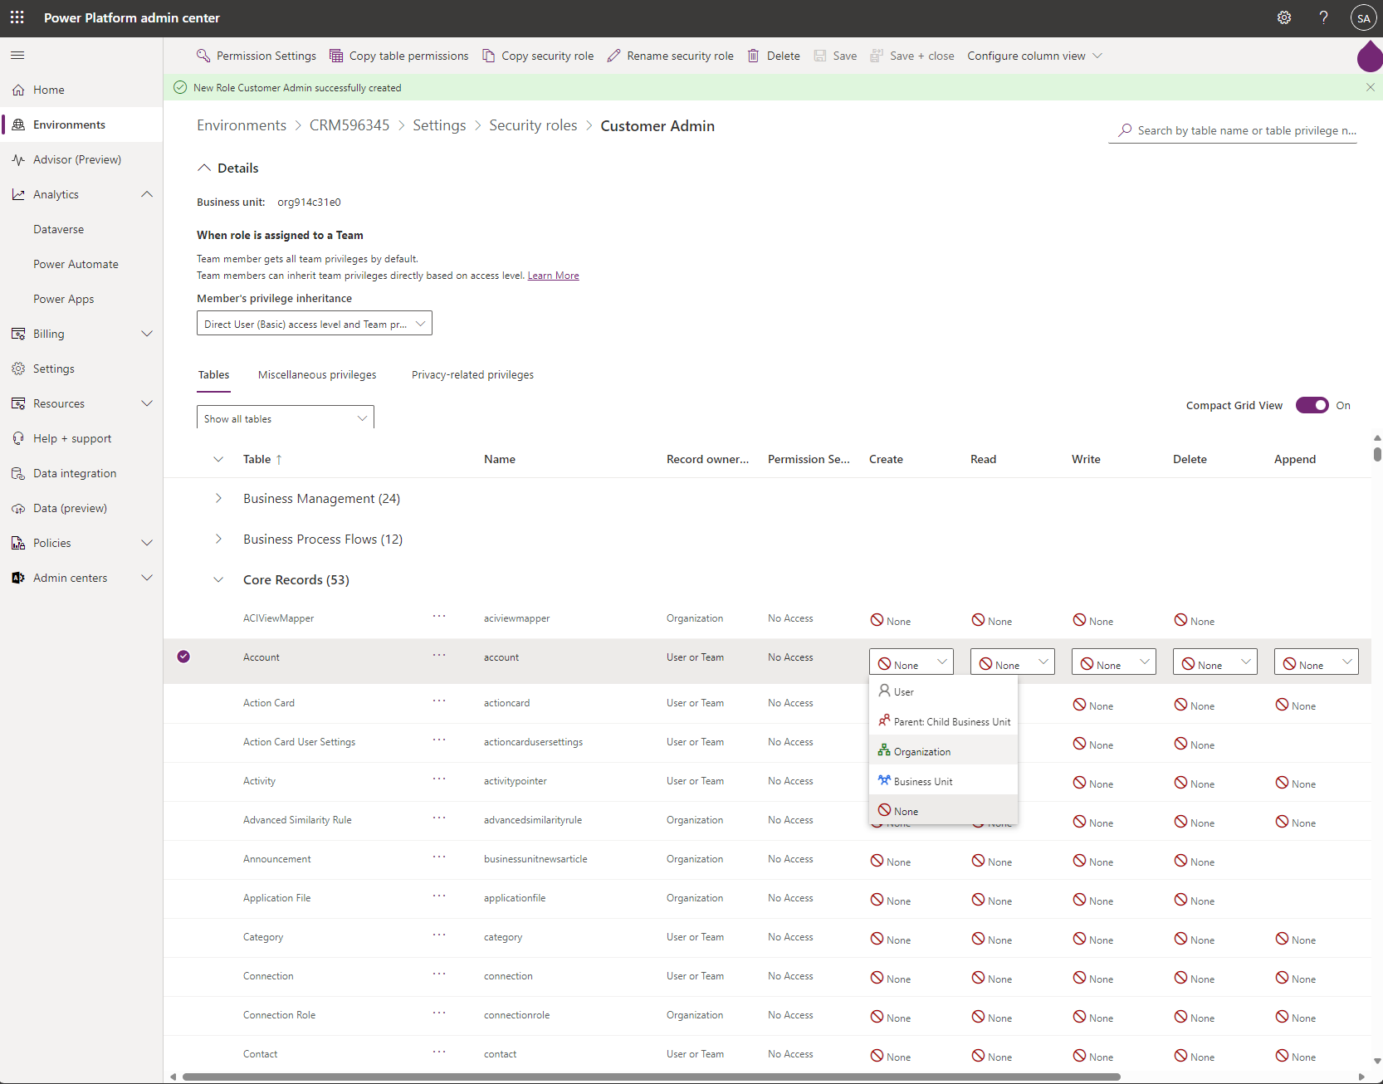The height and width of the screenshot is (1084, 1383).
Task: Open Account Write privilege dropdown
Action: point(1114,662)
